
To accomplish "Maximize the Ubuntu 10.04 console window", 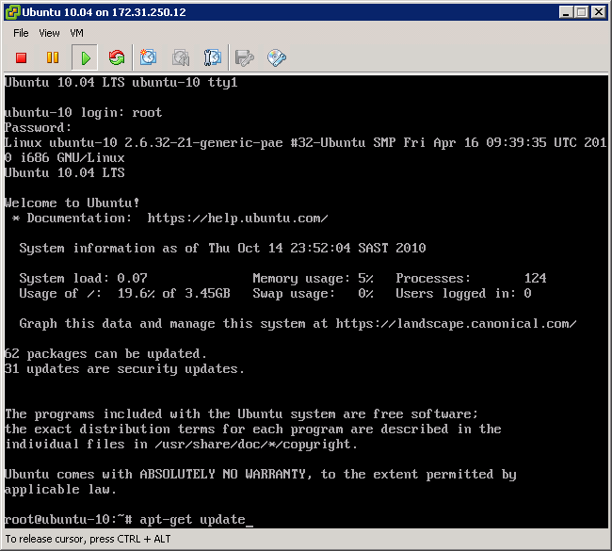I will click(582, 12).
